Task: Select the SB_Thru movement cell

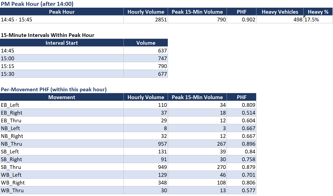Action: point(62,167)
